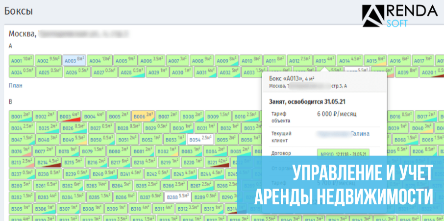Pick box B030 1м²
This screenshot has height=221, width=444.
182,128
